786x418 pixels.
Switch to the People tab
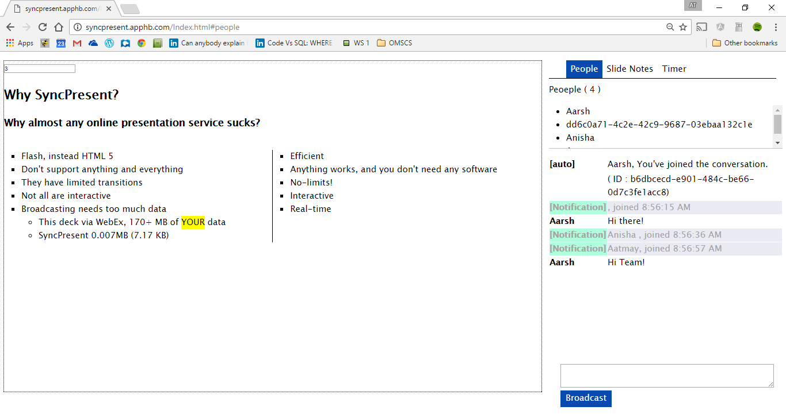[584, 69]
